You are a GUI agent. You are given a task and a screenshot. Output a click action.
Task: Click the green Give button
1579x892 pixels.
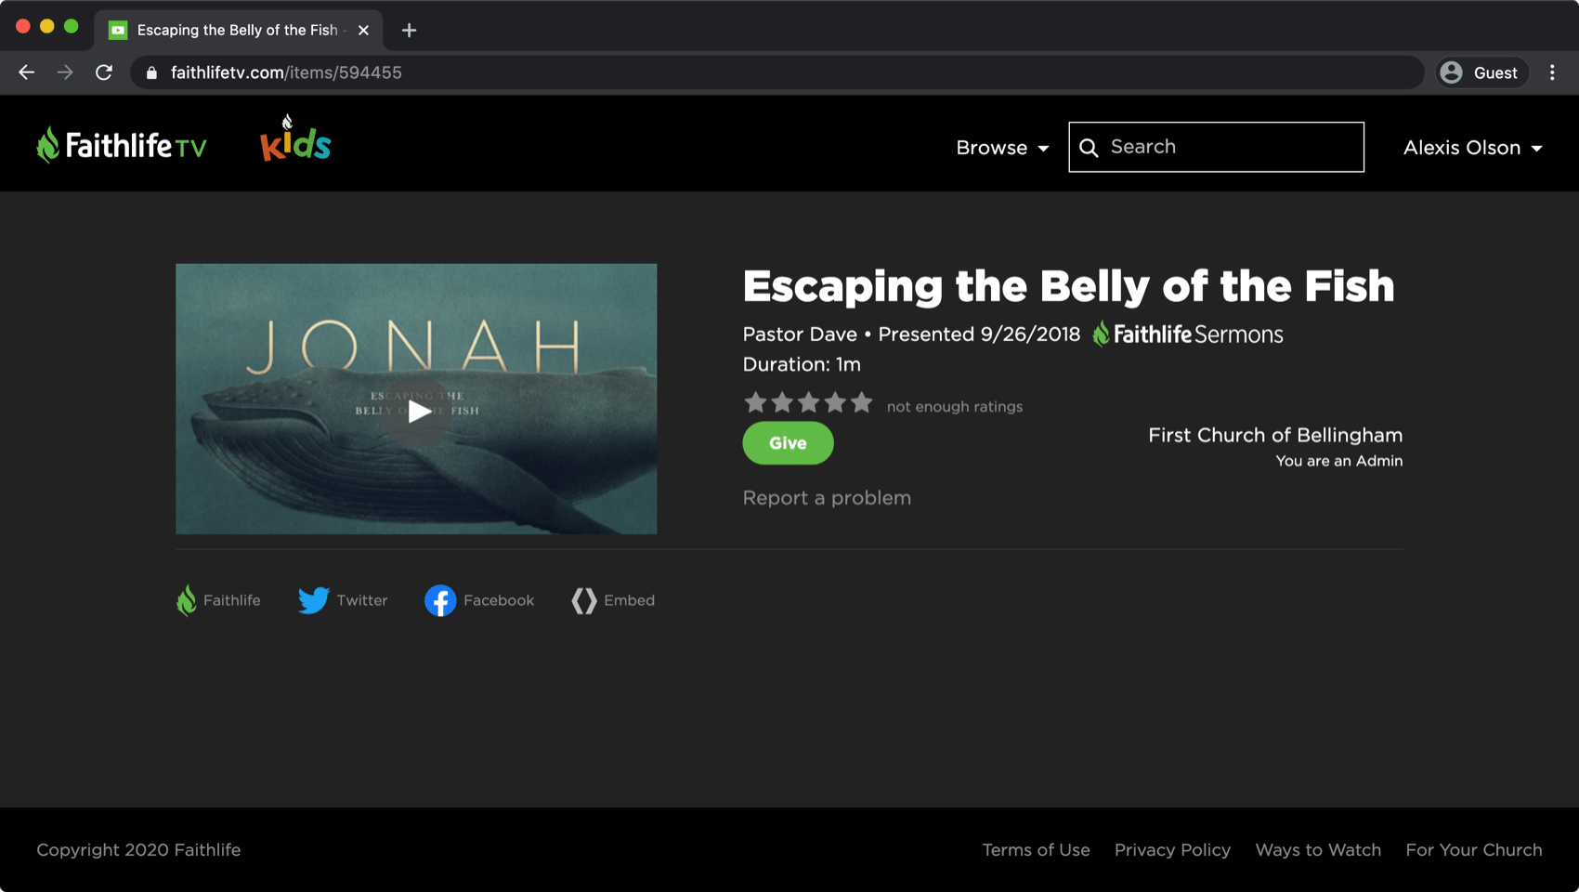pos(788,443)
